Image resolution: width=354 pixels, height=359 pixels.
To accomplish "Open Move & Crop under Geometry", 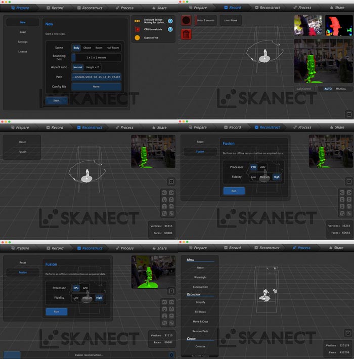I will (x=200, y=322).
